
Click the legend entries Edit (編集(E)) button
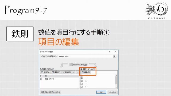click(x=56, y=72)
